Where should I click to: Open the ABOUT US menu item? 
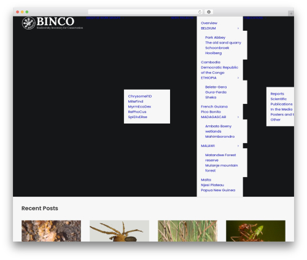tap(93, 18)
